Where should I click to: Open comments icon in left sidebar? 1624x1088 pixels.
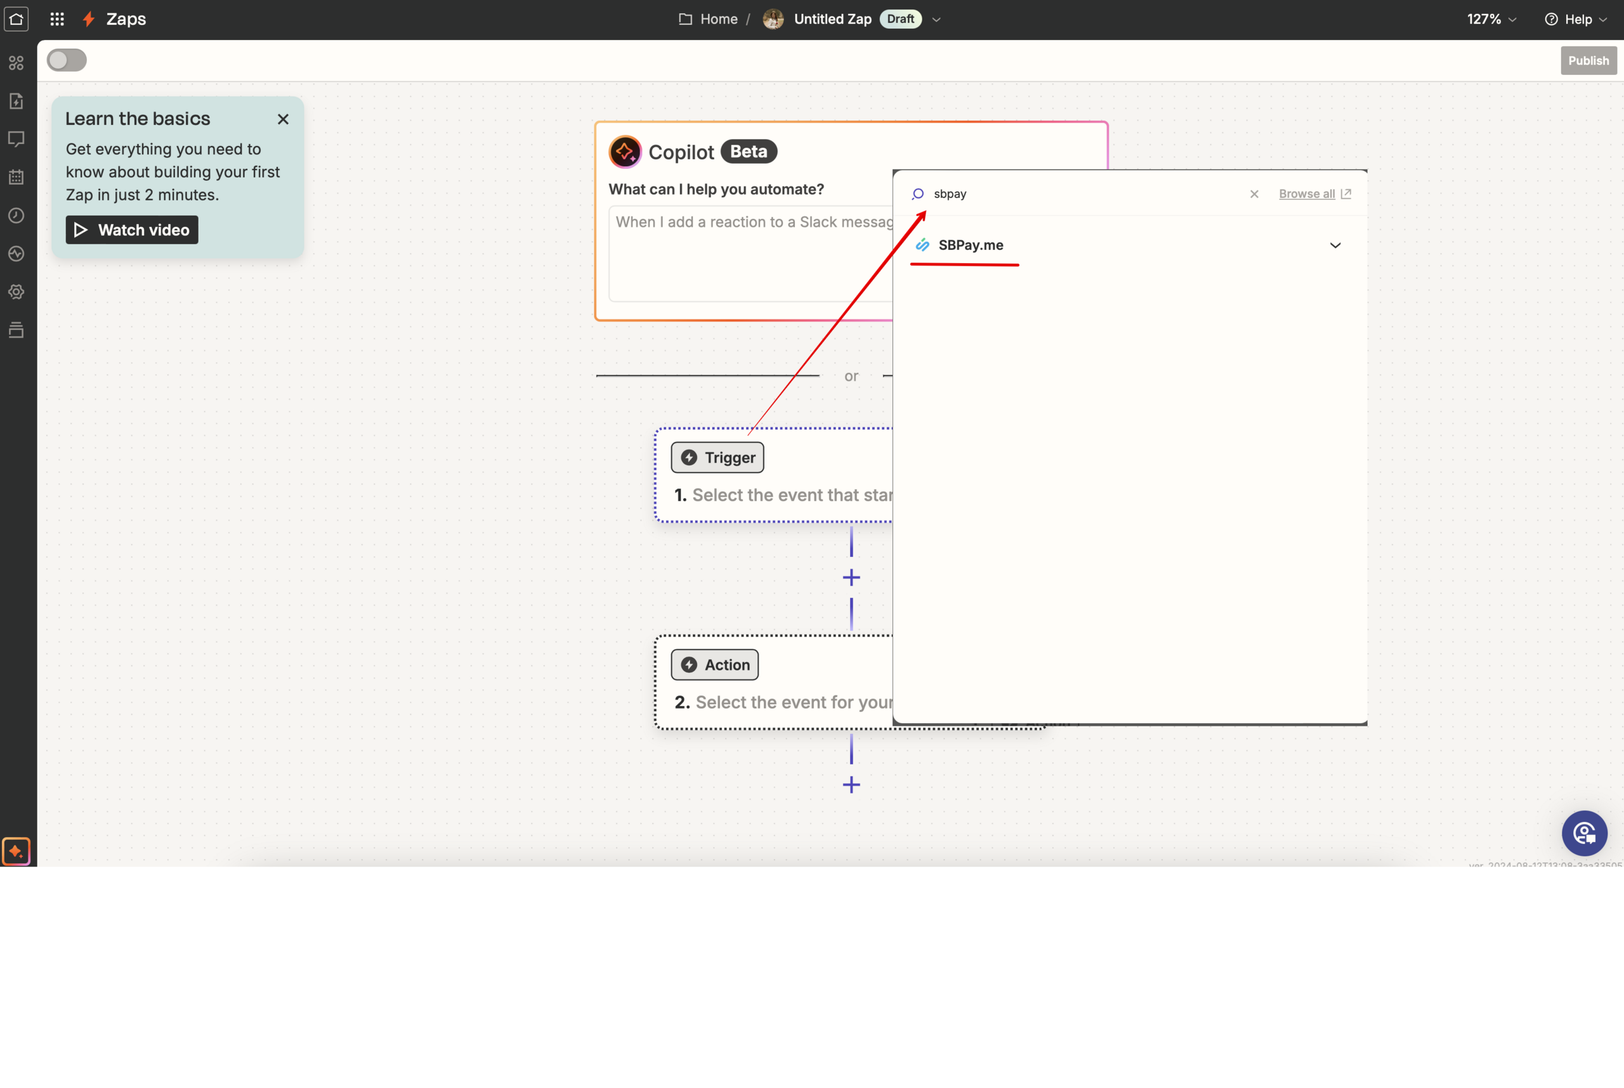point(16,139)
